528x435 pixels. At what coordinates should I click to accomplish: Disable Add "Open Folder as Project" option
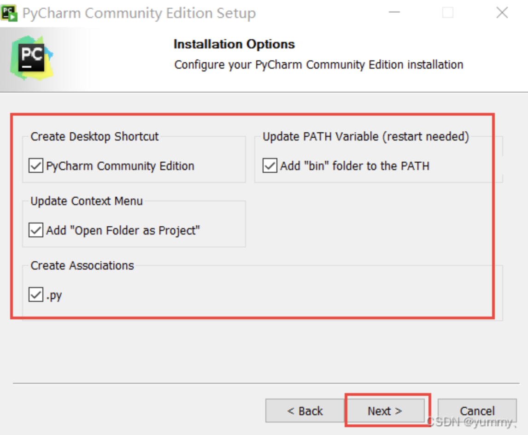tap(35, 230)
